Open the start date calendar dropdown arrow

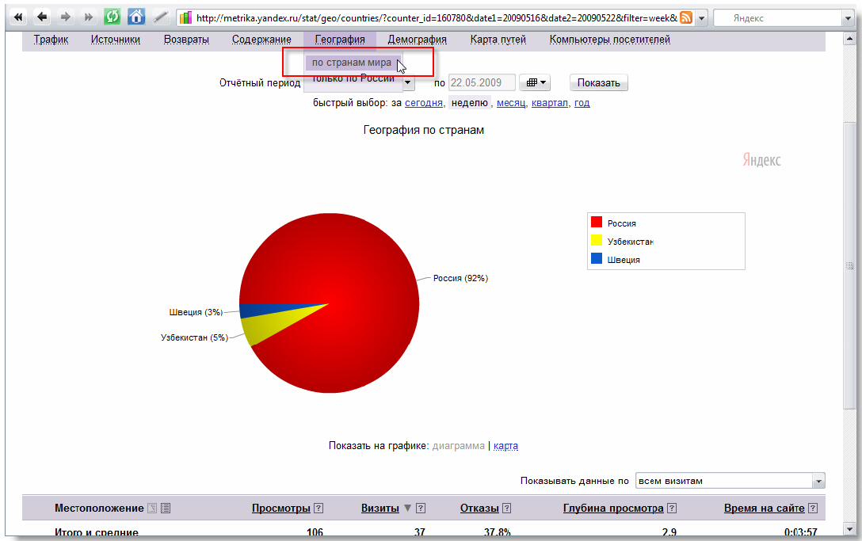click(407, 83)
